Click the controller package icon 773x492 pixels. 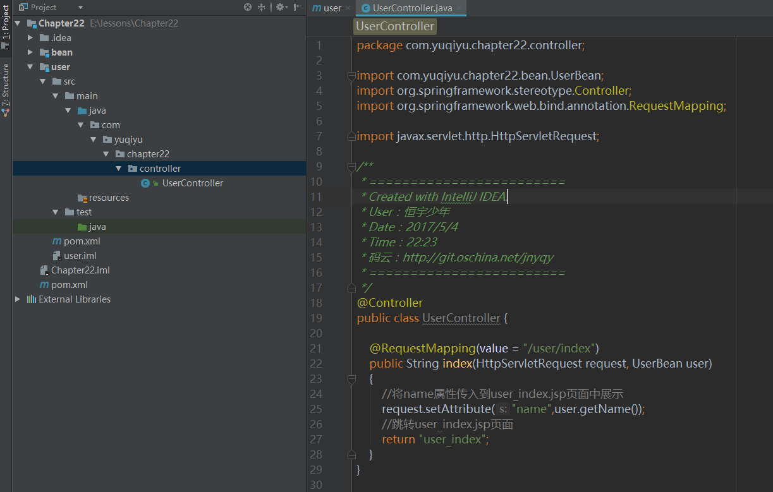click(x=132, y=169)
